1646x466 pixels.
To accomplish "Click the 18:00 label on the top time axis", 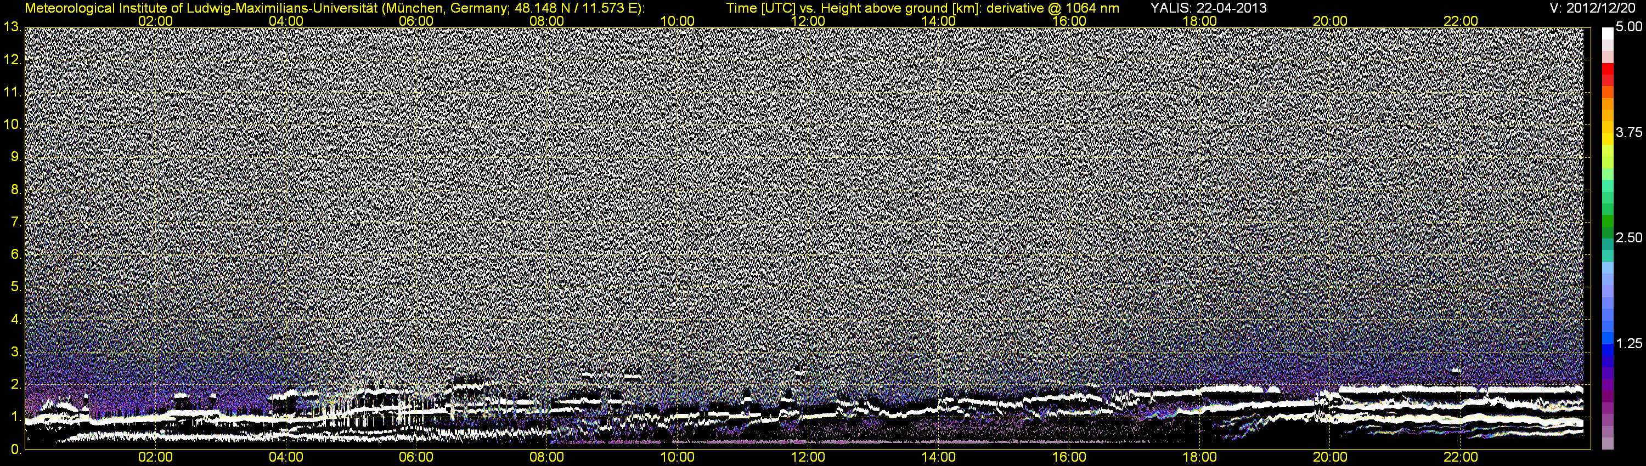I will 1199,21.
